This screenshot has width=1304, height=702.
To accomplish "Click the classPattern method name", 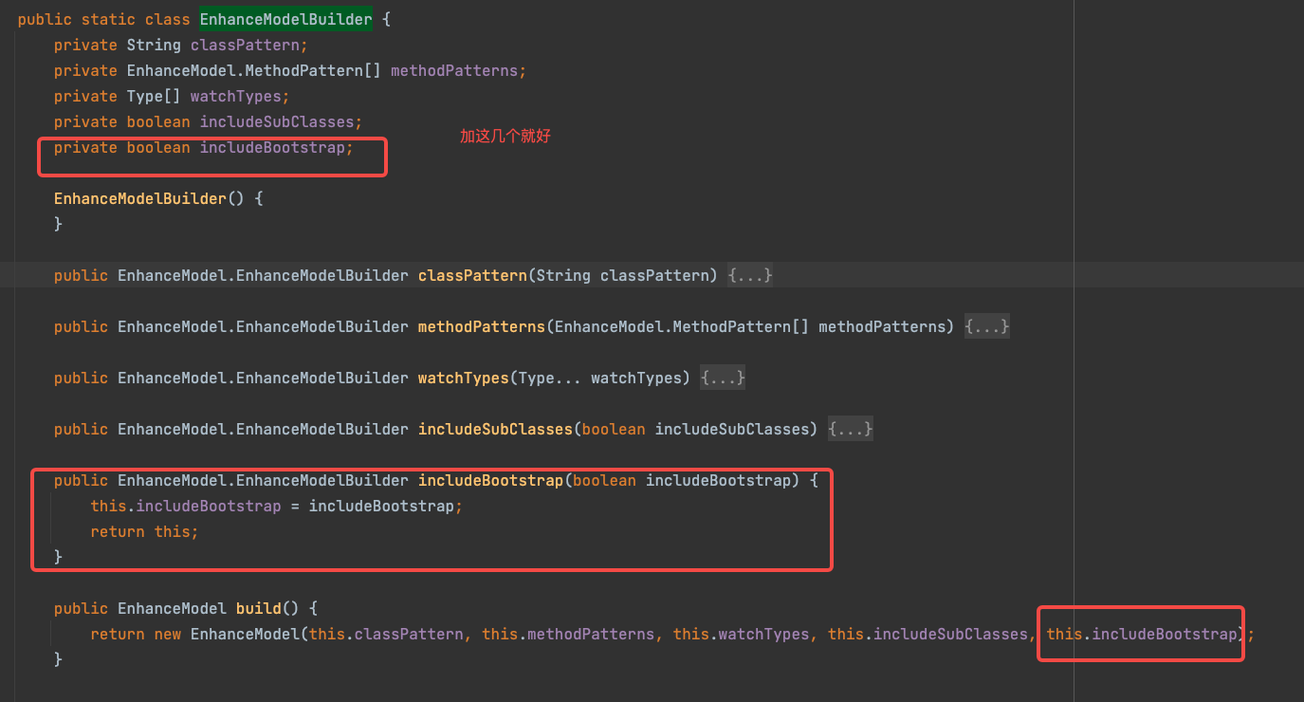I will [471, 276].
